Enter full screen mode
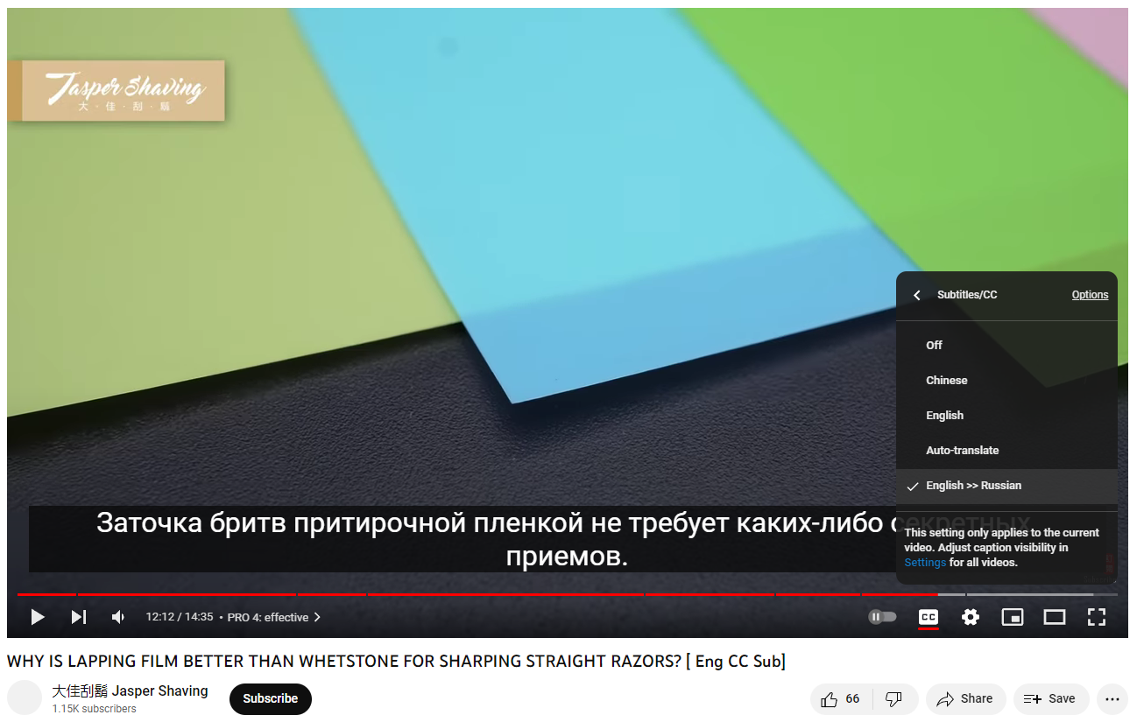 tap(1096, 617)
